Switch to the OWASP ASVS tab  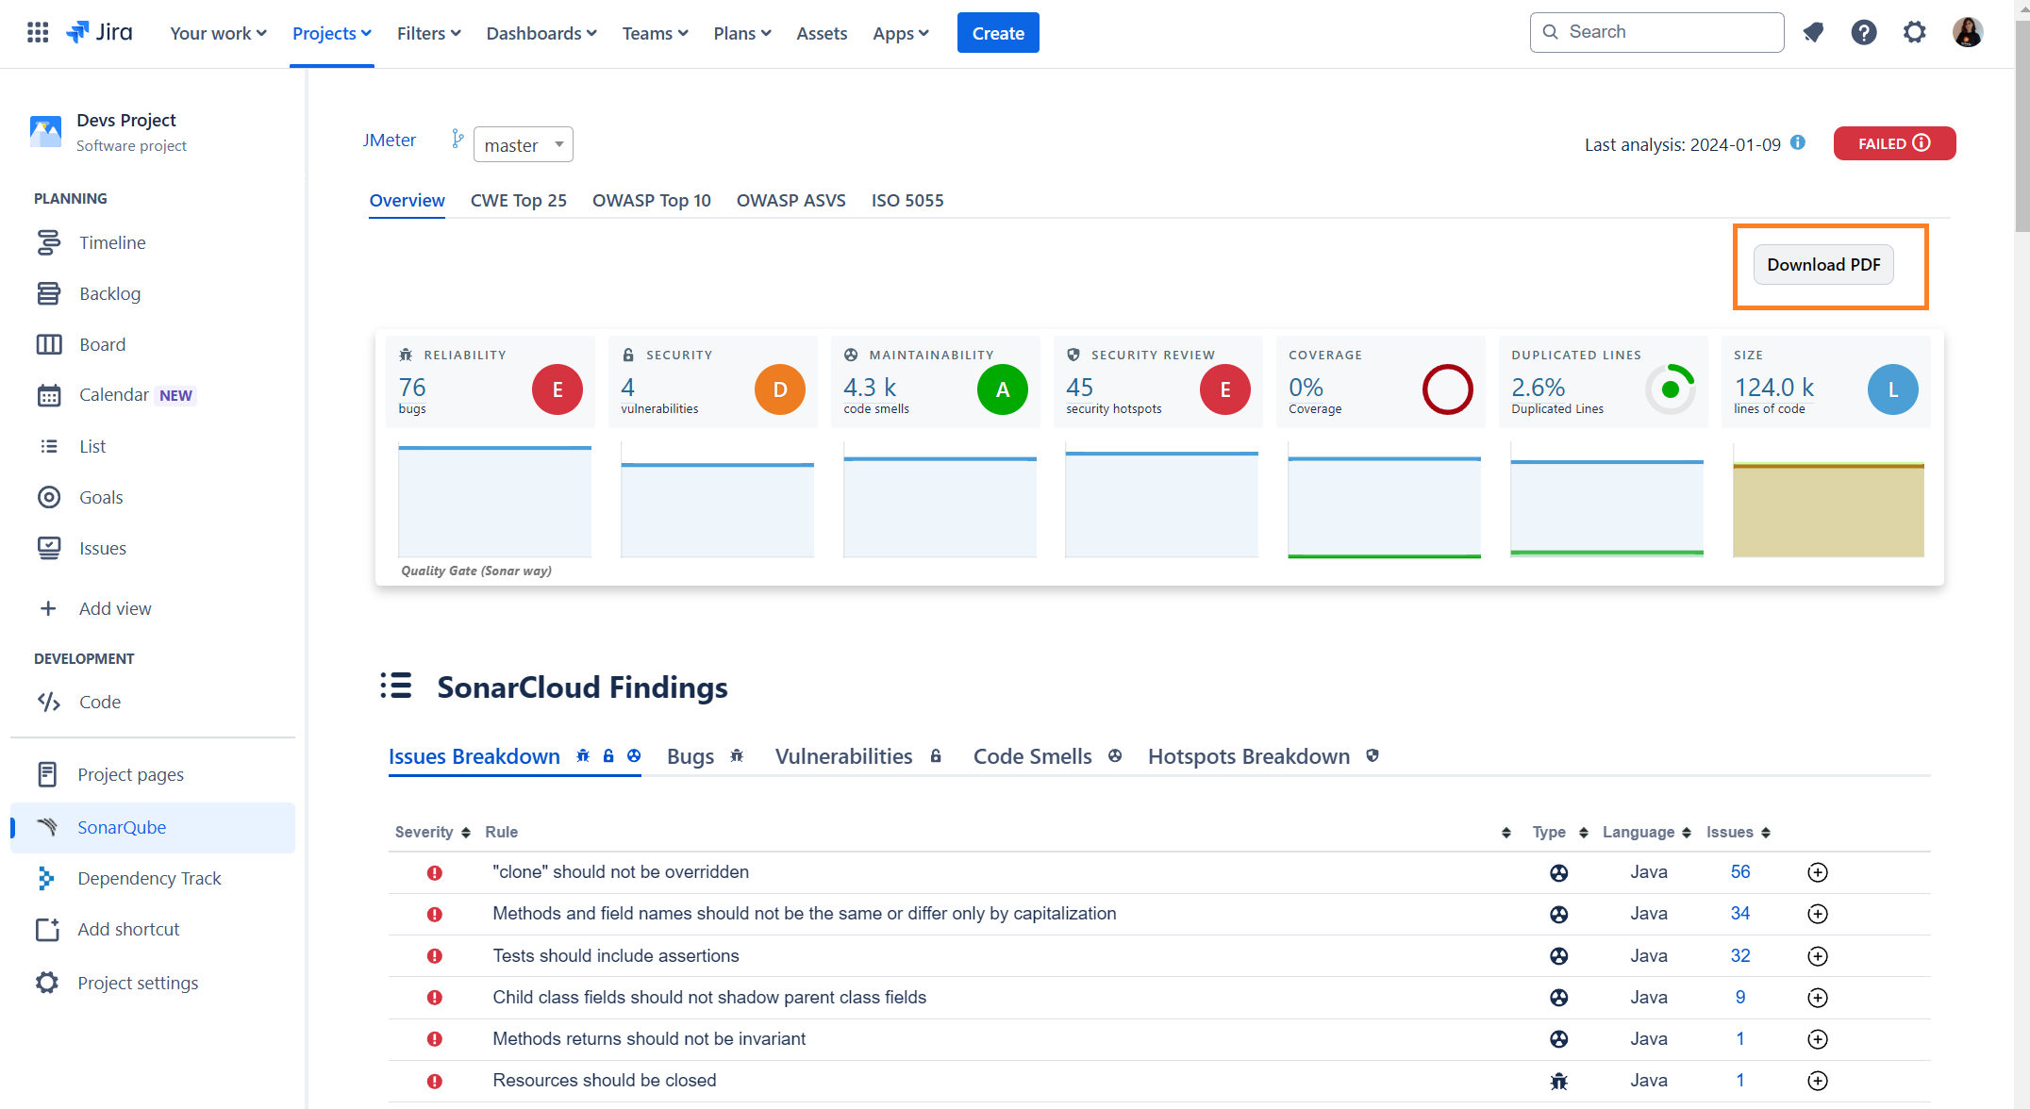click(x=791, y=200)
